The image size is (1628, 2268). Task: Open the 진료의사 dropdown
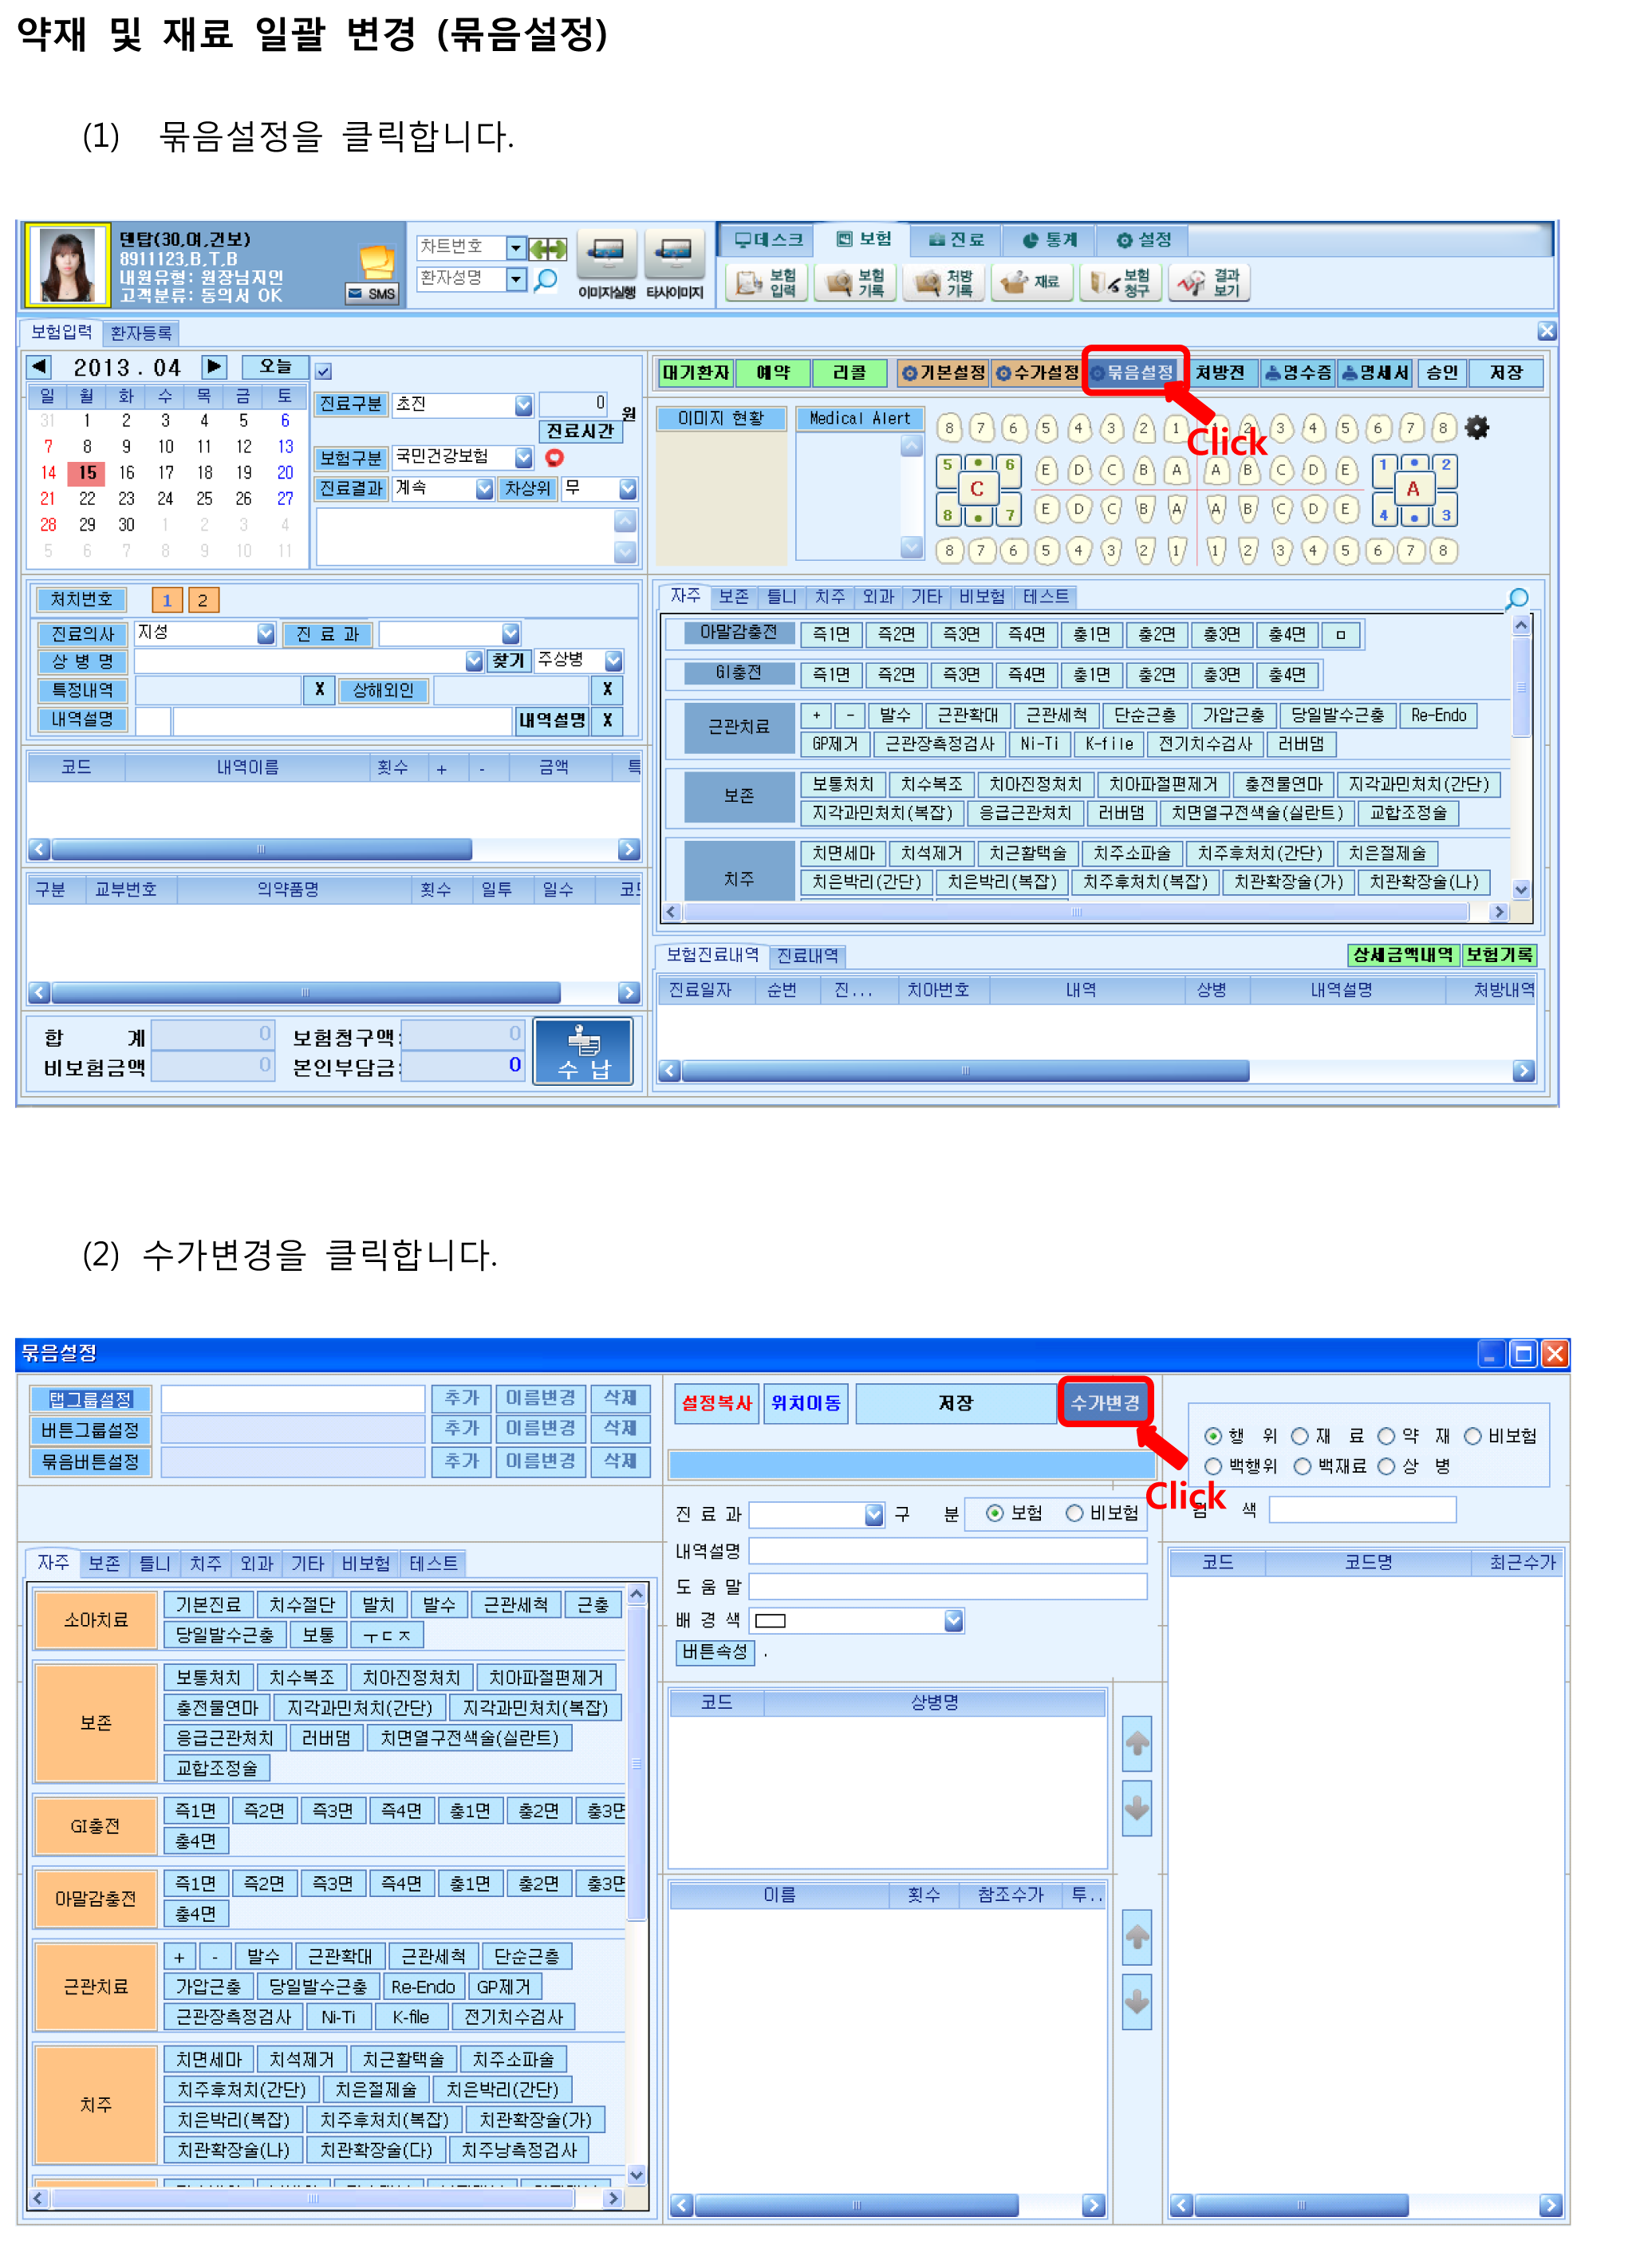[265, 633]
